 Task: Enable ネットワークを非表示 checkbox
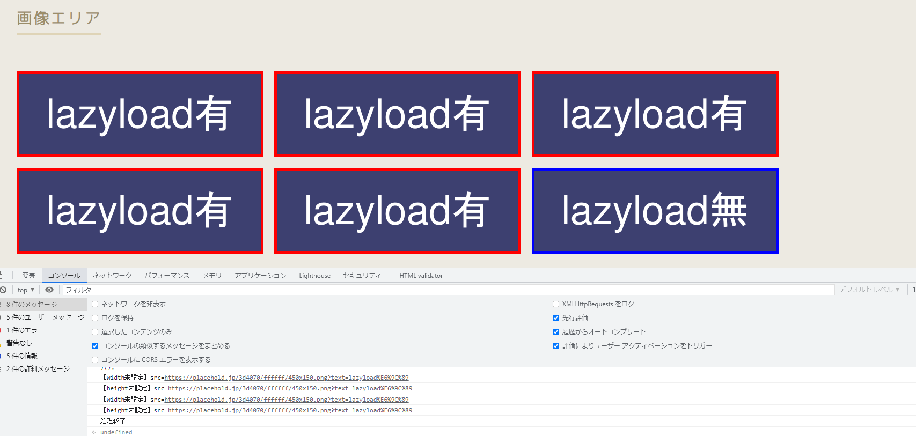(x=95, y=304)
